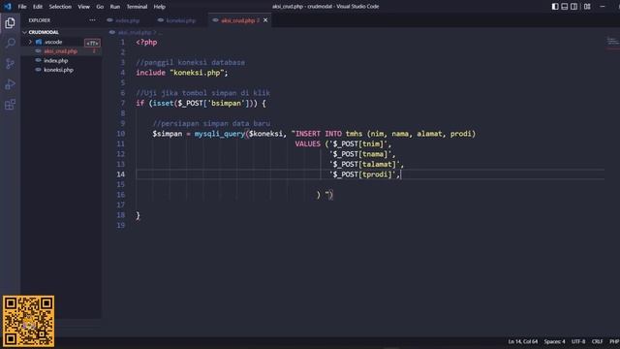Viewport: 620px width, 349px height.
Task: Click the '$_POST[tnama]' value
Action: click(x=359, y=154)
